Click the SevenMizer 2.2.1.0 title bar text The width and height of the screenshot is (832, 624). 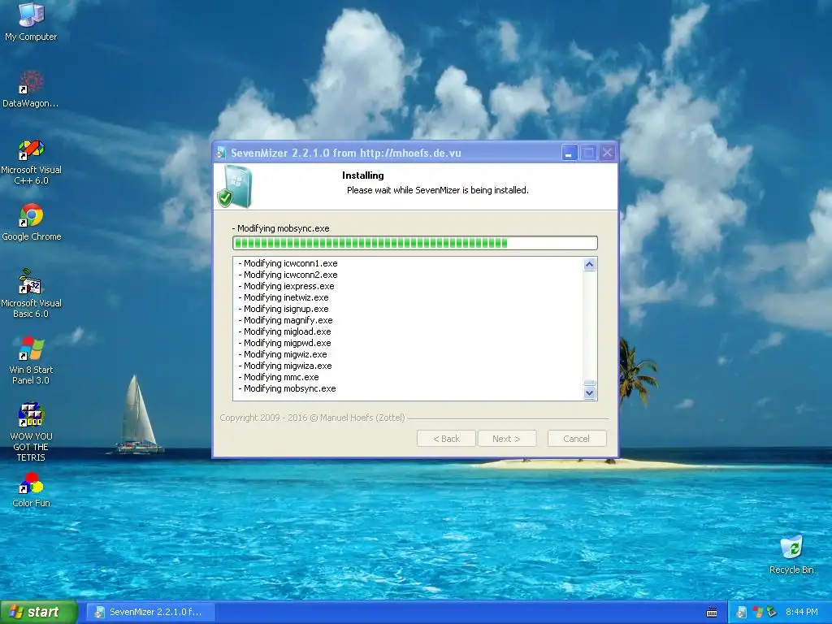pos(346,153)
